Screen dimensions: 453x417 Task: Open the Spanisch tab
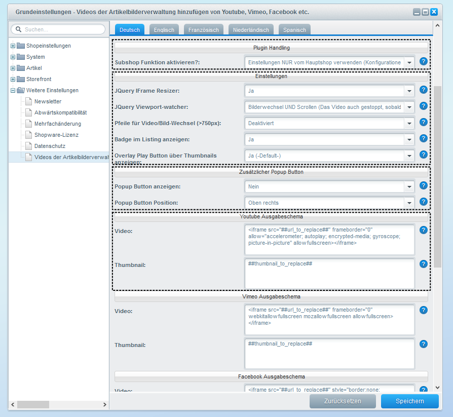(x=294, y=30)
